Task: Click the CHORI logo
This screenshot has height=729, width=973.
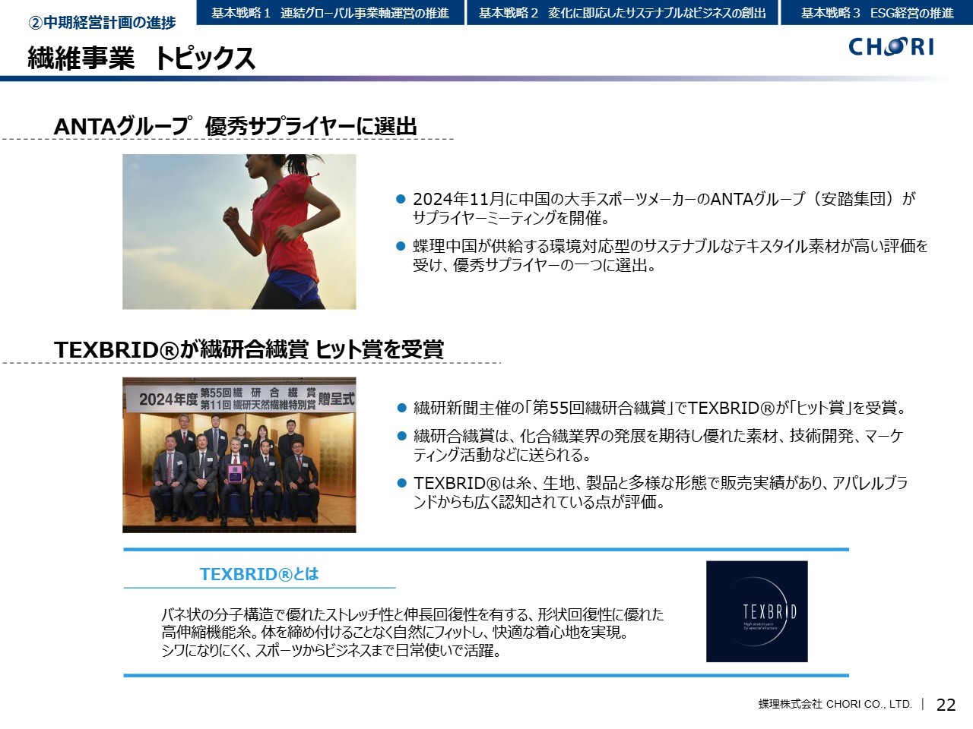Action: click(891, 47)
